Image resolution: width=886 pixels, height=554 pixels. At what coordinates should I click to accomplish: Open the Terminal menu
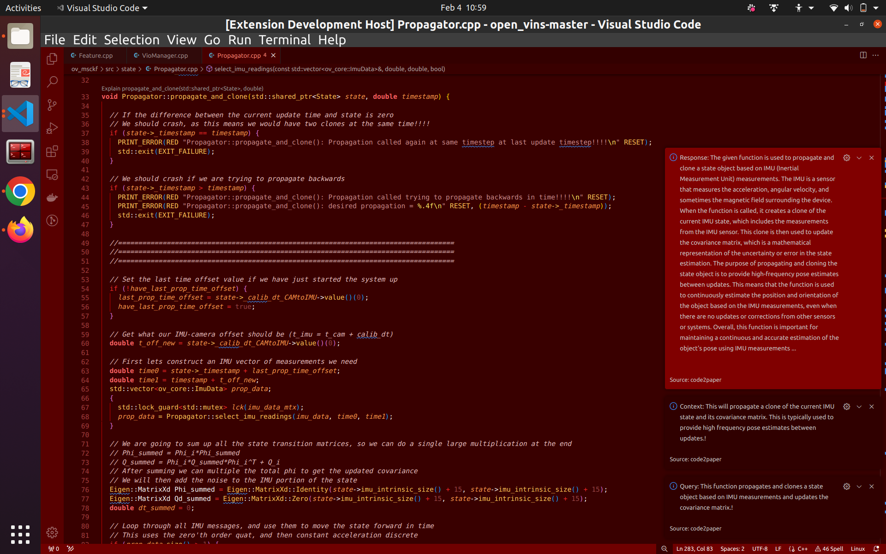tap(284, 40)
